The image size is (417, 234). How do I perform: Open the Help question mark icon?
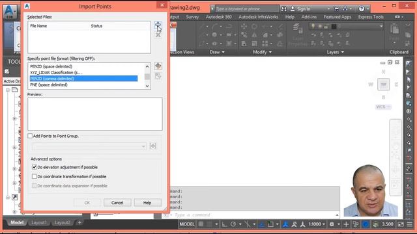point(362,8)
